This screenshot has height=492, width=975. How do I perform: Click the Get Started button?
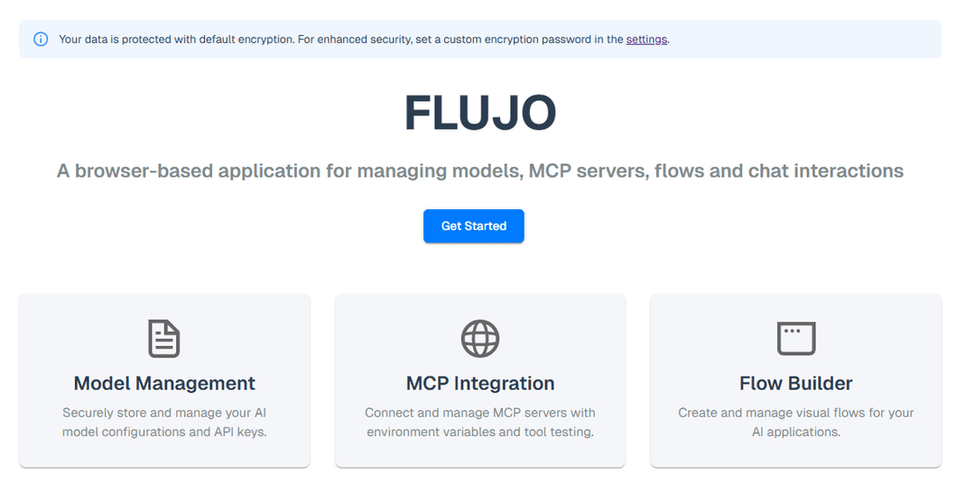[474, 226]
